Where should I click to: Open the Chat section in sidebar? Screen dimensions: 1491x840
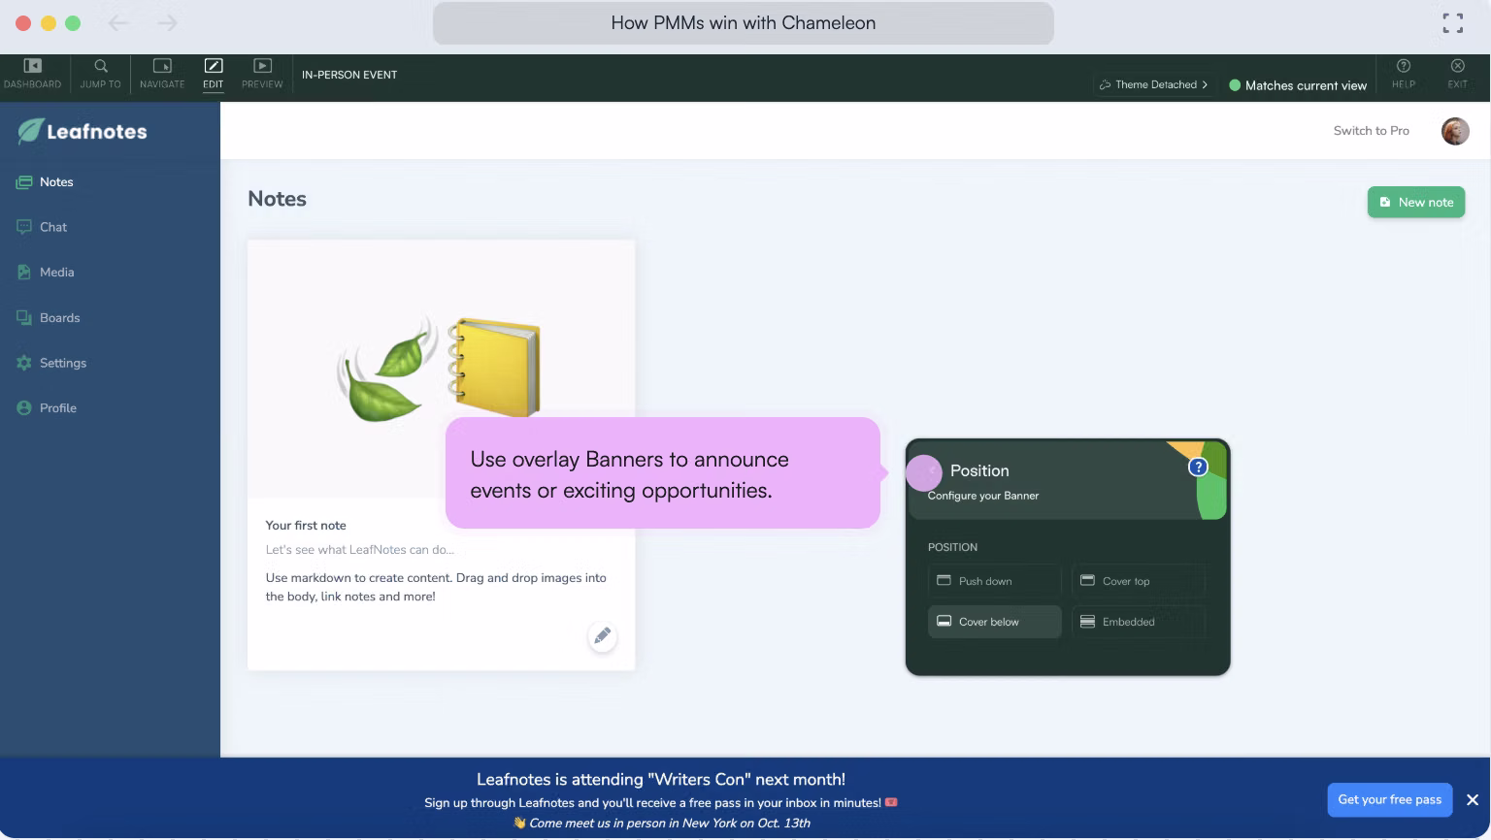53,227
